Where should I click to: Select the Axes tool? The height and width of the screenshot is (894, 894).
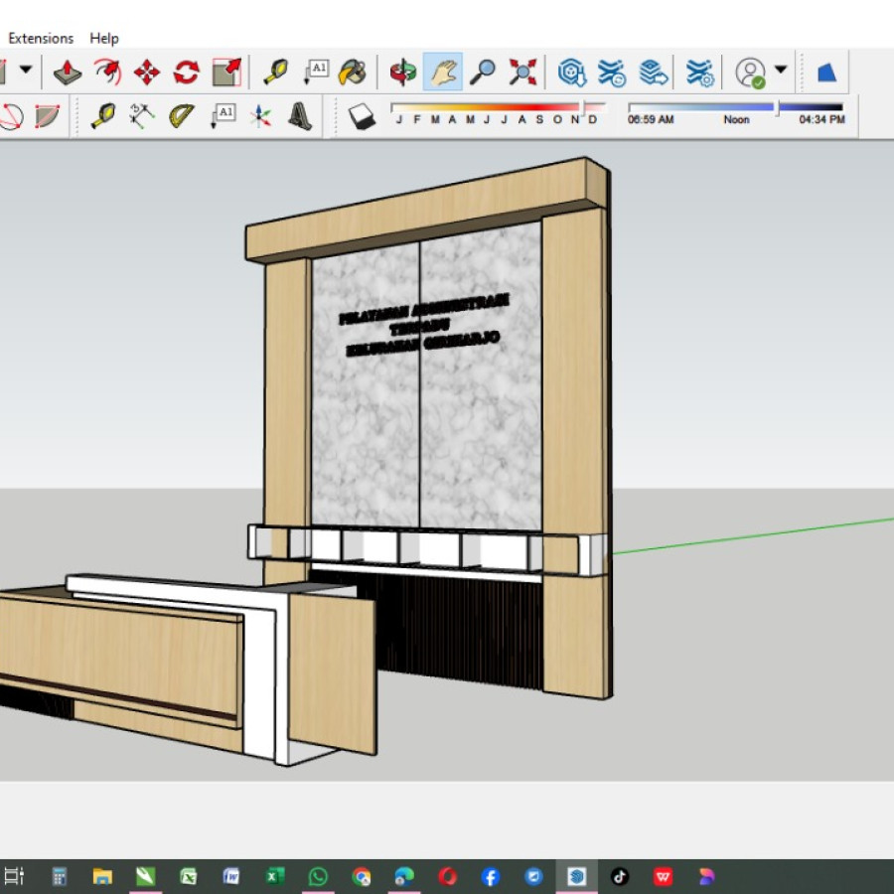(260, 116)
